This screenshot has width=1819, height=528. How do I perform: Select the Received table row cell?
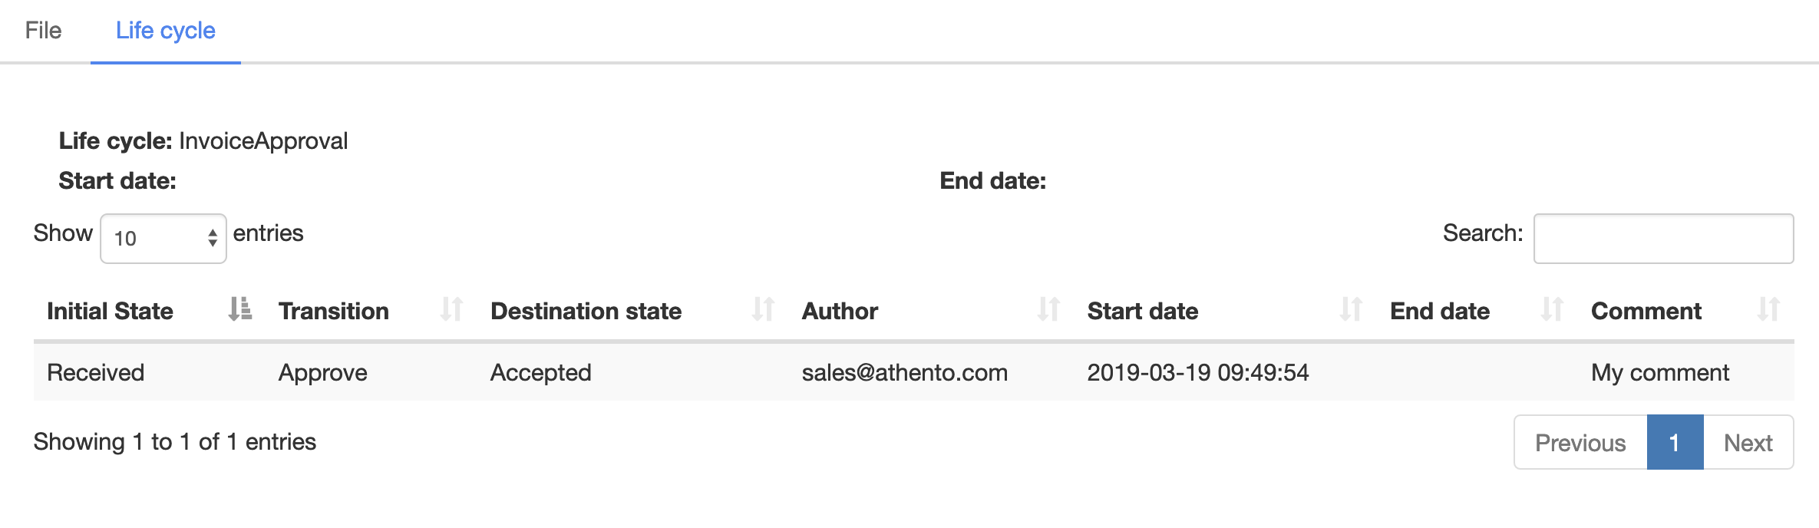96,373
